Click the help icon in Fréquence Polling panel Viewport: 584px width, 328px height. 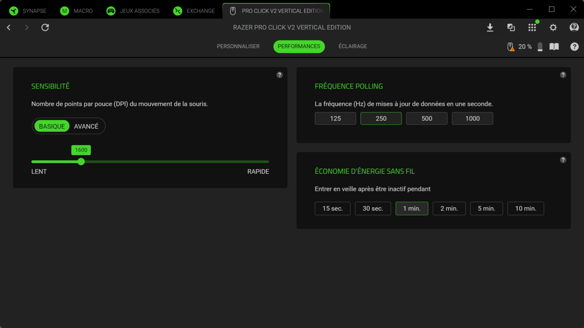tap(563, 75)
